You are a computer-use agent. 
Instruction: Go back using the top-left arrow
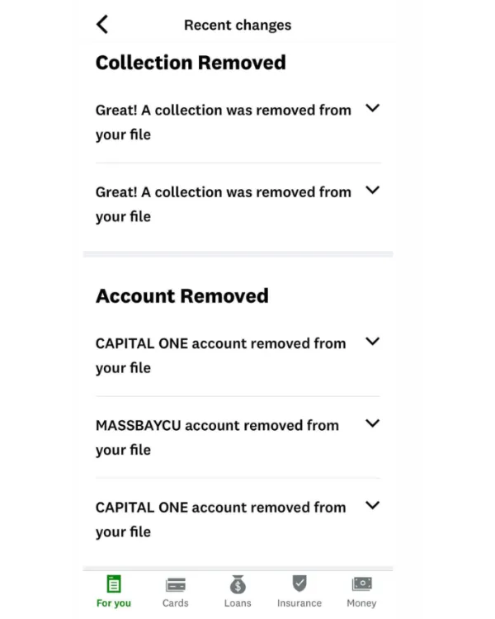(102, 25)
